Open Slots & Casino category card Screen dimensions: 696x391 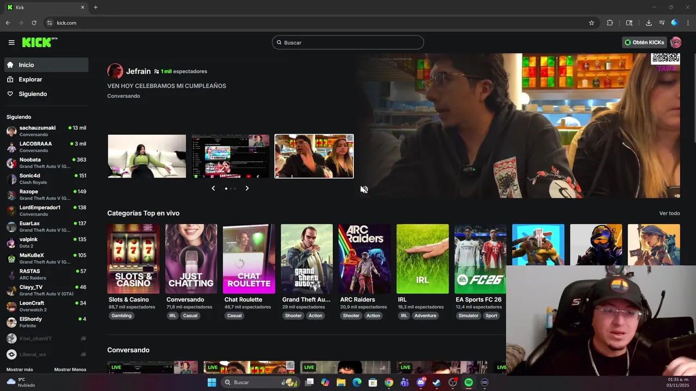(x=134, y=259)
